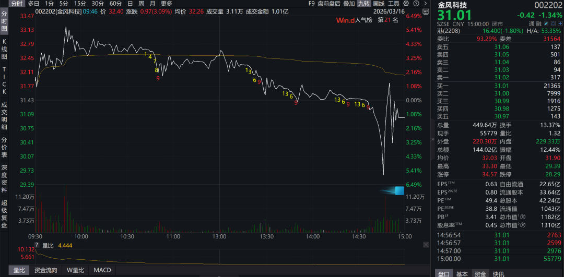Click the 15:00:00 trade row
The width and height of the screenshot is (564, 277).
click(x=499, y=258)
